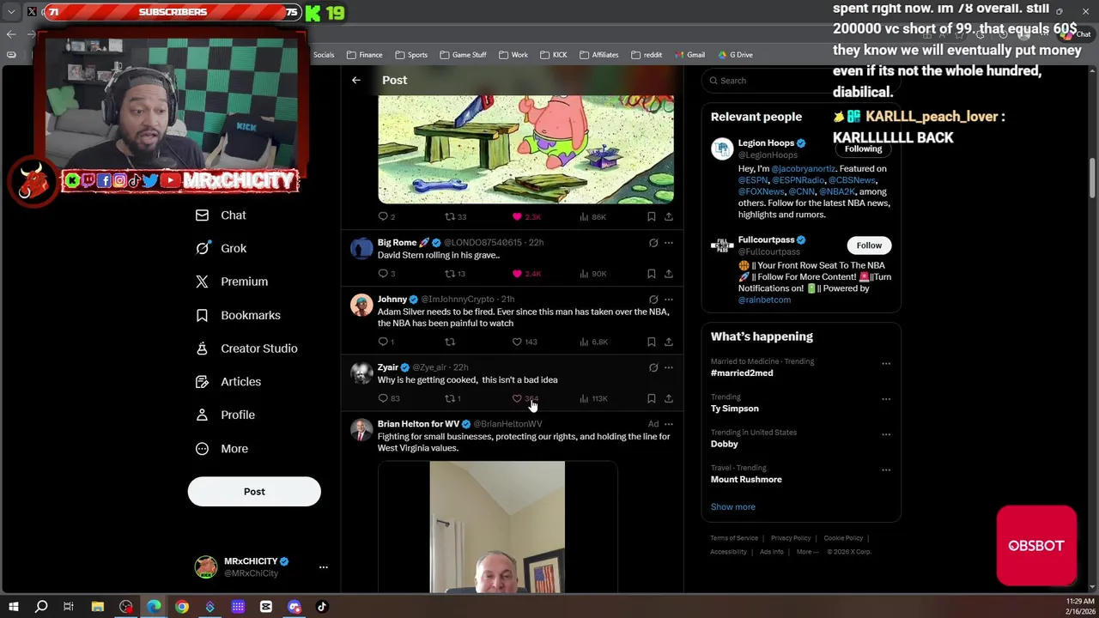View analytics on Zyair's reply
Viewport: 1099px width, 618px height.
(x=584, y=398)
